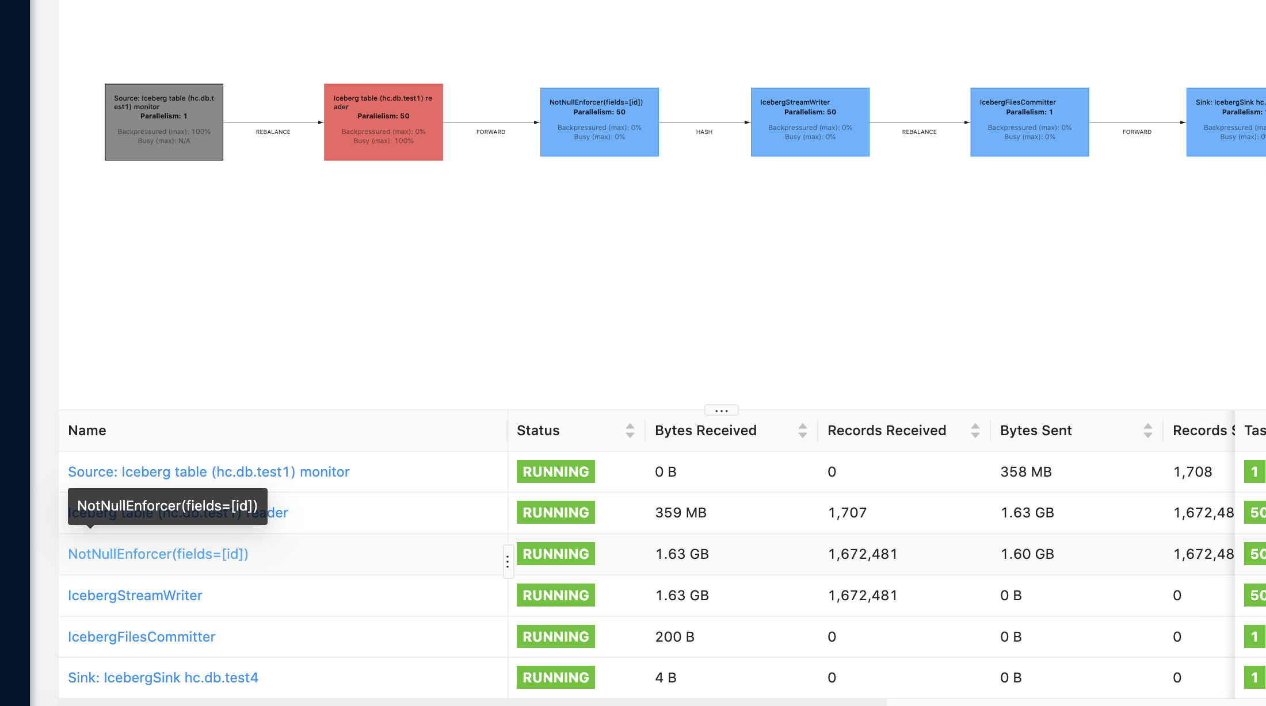Open Sink IcebergSink hc.db.test4 link

coord(163,678)
